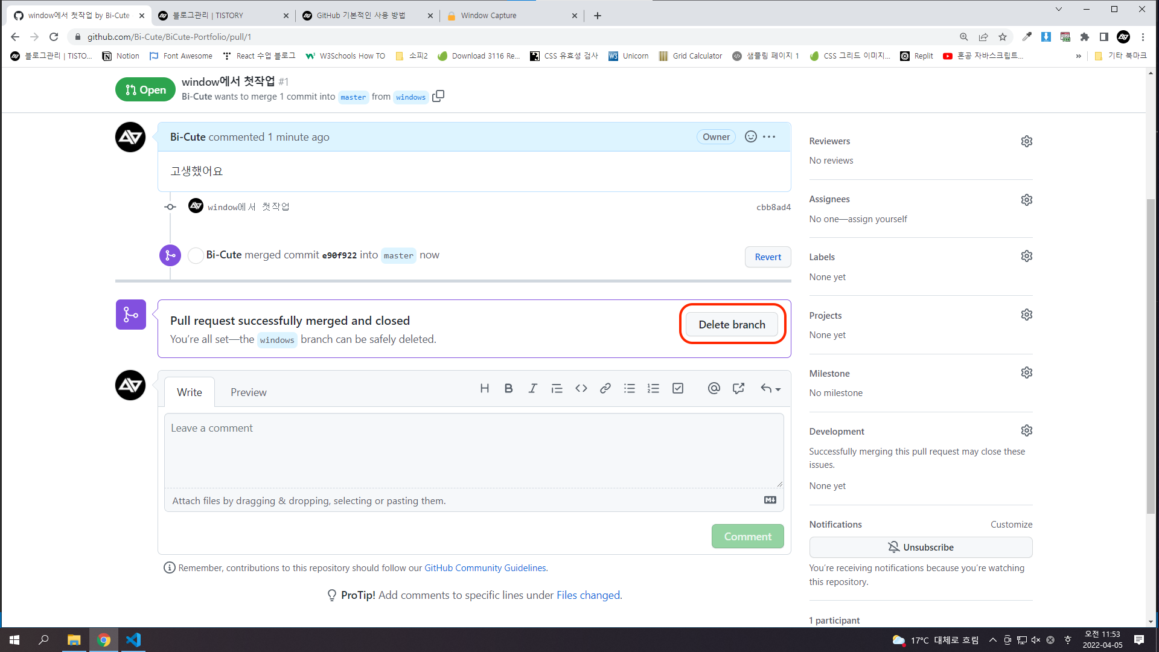Expand saved replies dropdown arrow
Screen dimensions: 1159x652
point(778,389)
